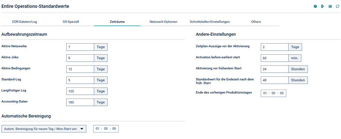Switch to EOR-Dateien/Log tab
341x139 pixels.
pos(25,22)
